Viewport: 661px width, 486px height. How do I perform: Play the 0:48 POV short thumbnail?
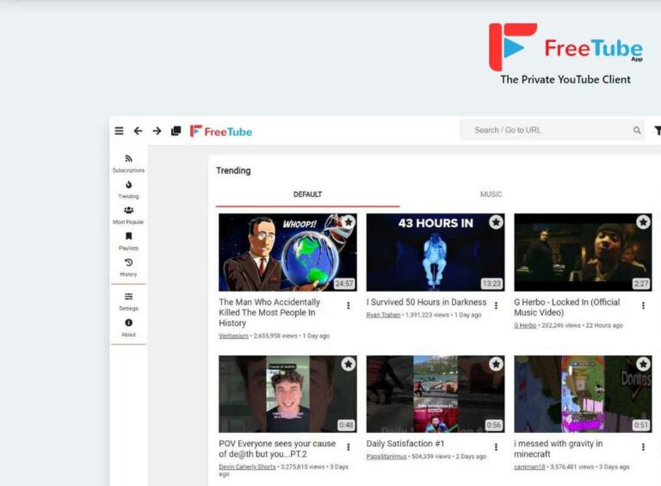coord(287,394)
